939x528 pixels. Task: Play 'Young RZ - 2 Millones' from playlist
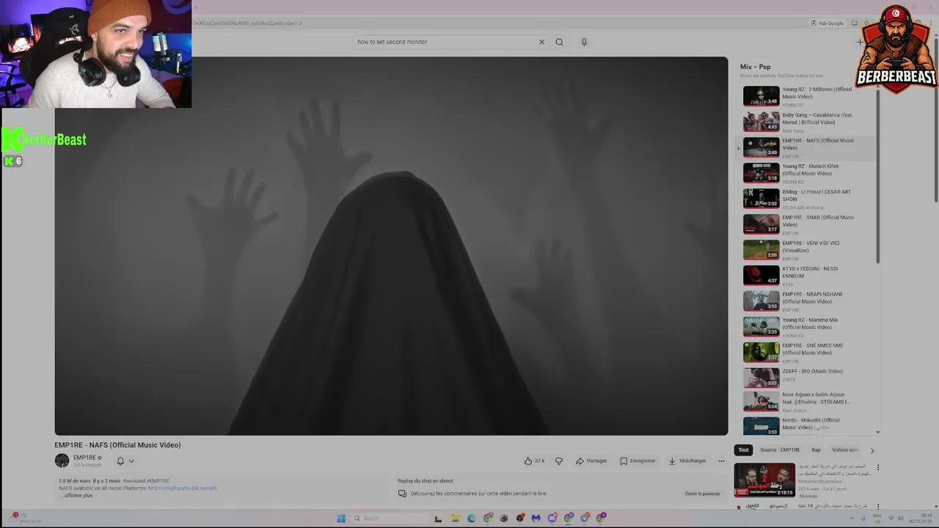point(807,96)
